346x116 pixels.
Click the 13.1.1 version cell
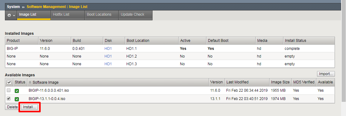[x=215, y=98]
